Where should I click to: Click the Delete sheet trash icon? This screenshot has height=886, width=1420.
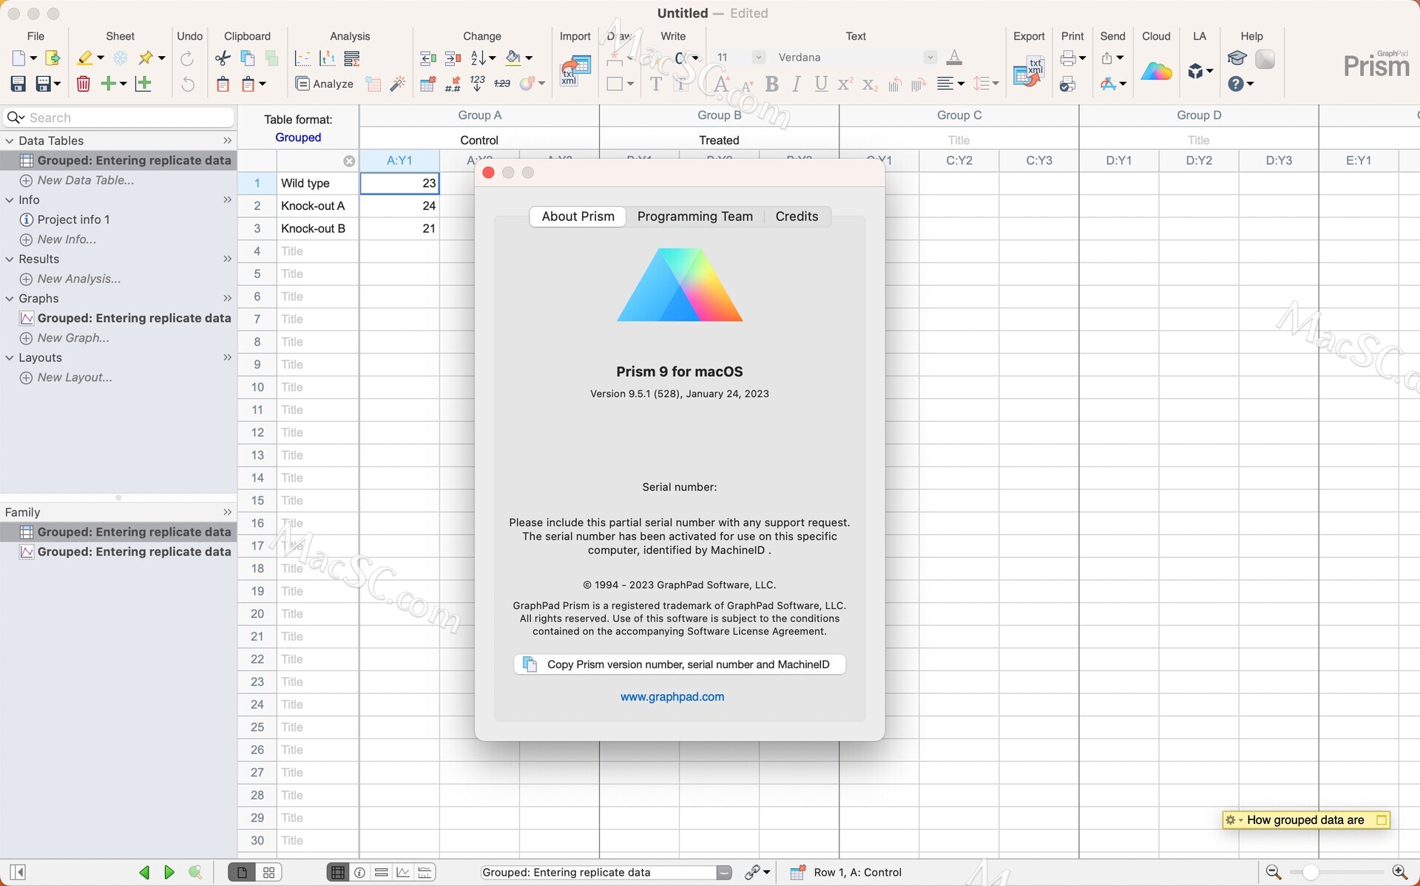(x=84, y=84)
